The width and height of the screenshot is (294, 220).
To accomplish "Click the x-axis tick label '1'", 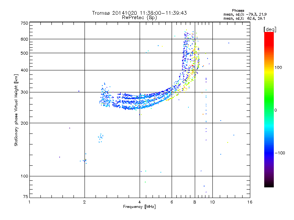I will pos(29,202).
